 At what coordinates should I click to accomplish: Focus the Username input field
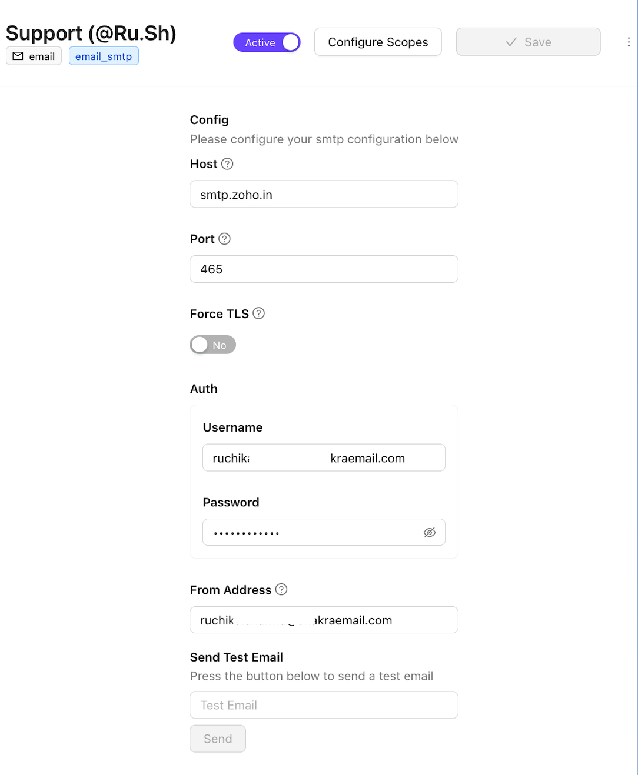point(324,458)
